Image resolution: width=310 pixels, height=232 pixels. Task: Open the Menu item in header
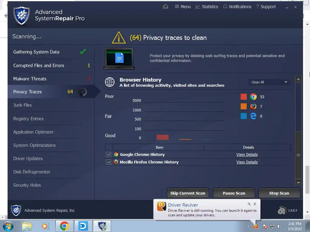coord(183,7)
